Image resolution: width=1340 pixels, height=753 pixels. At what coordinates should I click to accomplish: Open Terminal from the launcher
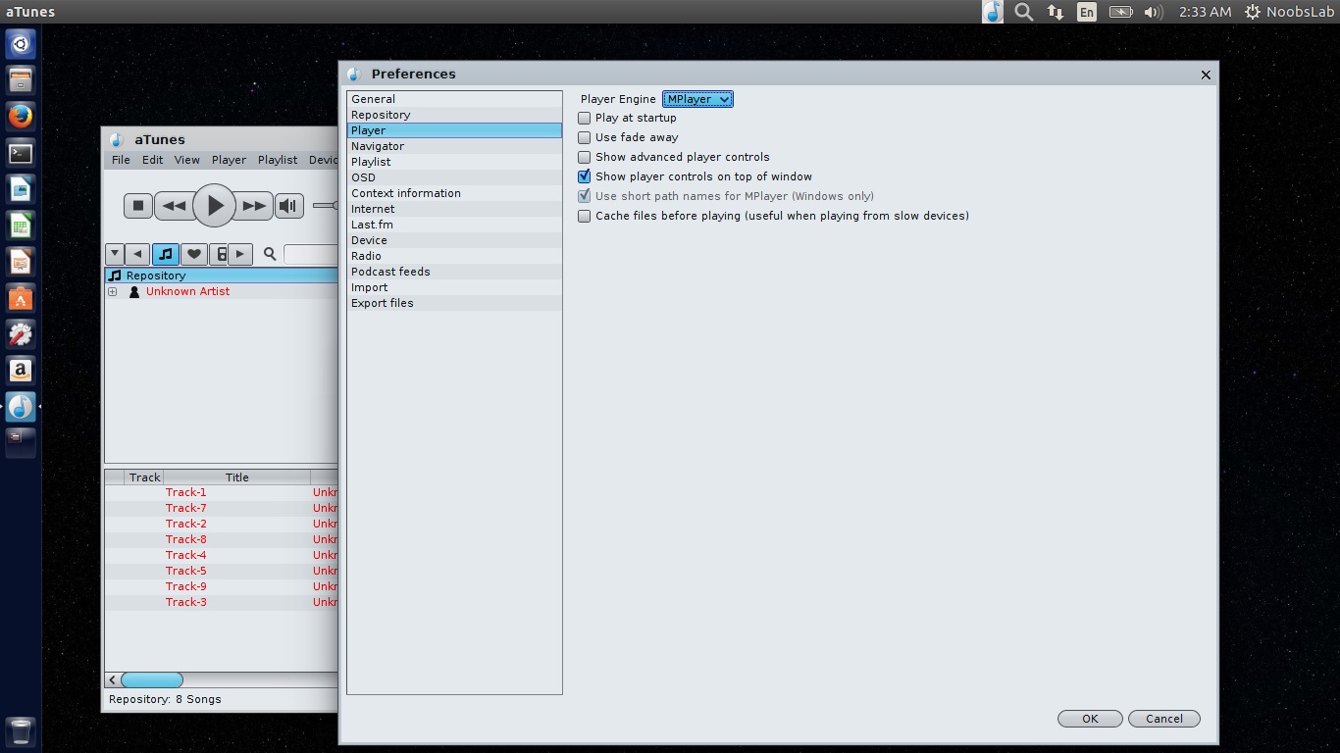click(x=21, y=153)
